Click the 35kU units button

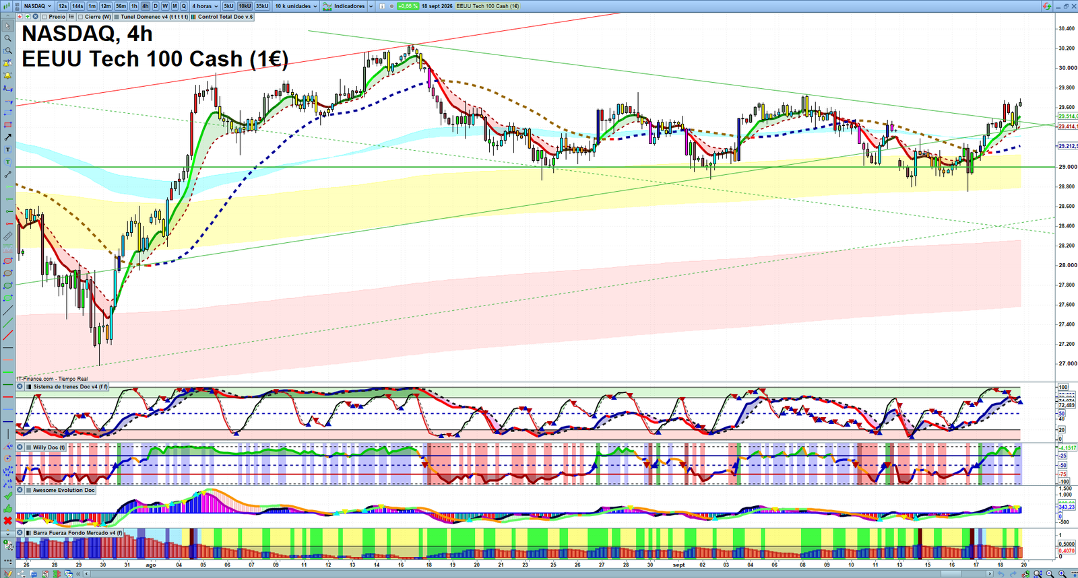point(262,6)
